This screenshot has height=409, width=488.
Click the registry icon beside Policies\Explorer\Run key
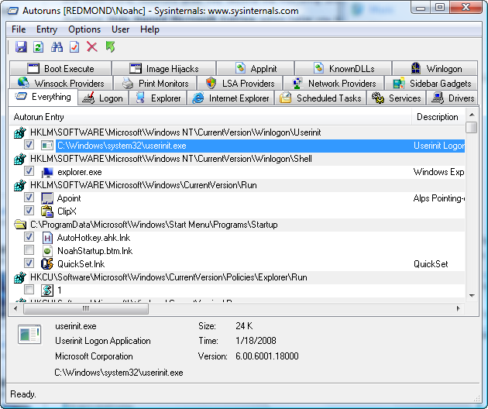(20, 277)
